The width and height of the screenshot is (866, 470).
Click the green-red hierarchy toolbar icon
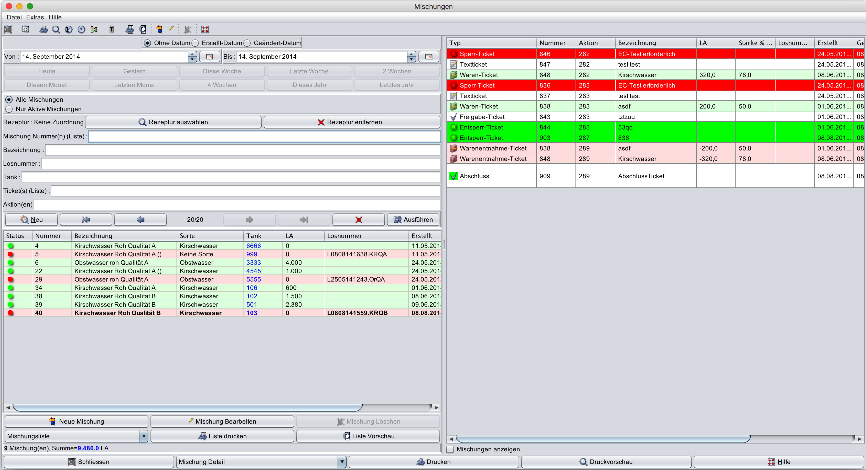tap(94, 30)
